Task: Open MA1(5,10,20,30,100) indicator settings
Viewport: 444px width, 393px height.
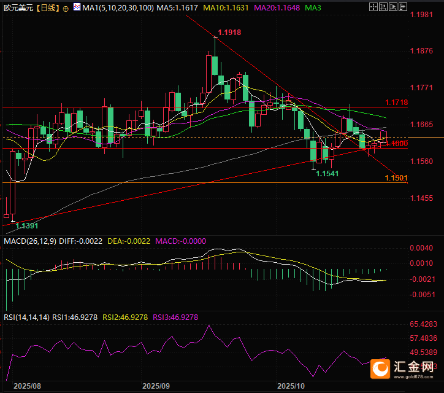Action: pyautogui.click(x=118, y=7)
